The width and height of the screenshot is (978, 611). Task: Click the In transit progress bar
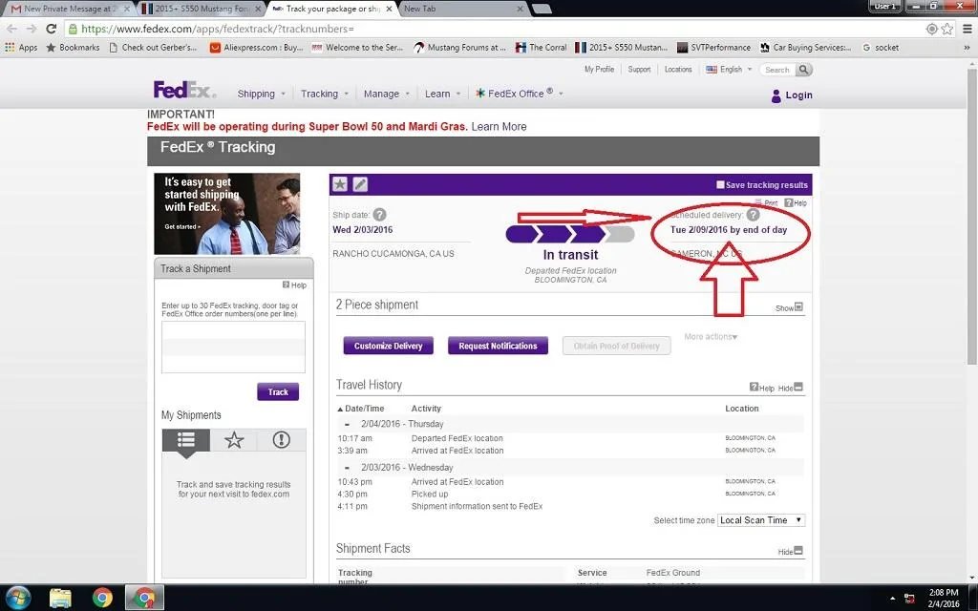[570, 235]
